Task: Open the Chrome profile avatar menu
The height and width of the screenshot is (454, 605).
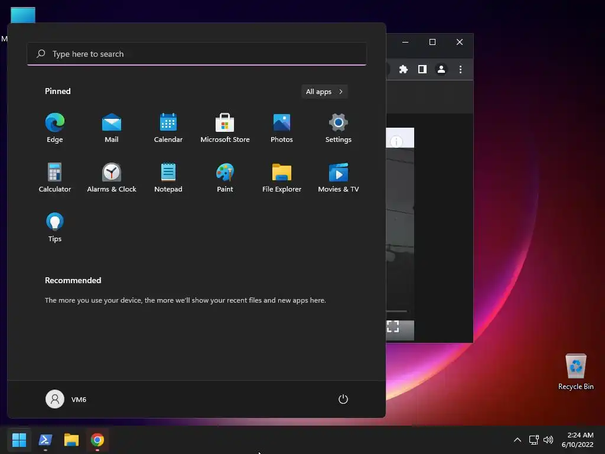Action: (x=441, y=69)
